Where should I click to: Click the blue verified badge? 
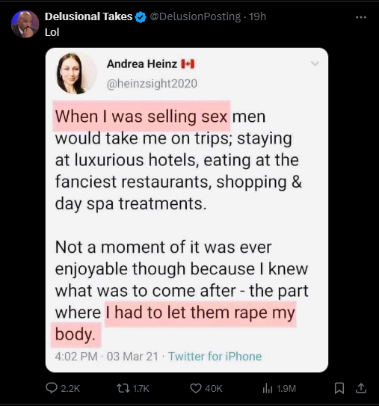(x=141, y=17)
